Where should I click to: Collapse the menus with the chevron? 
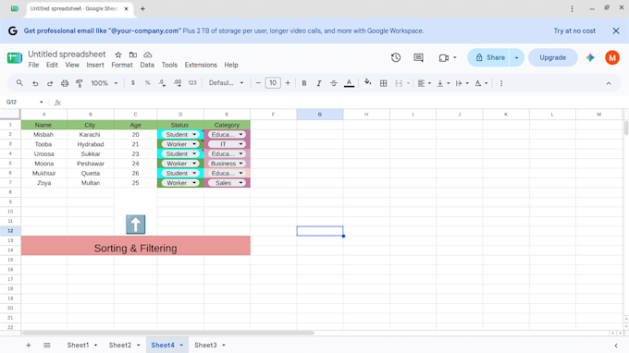pyautogui.click(x=609, y=83)
